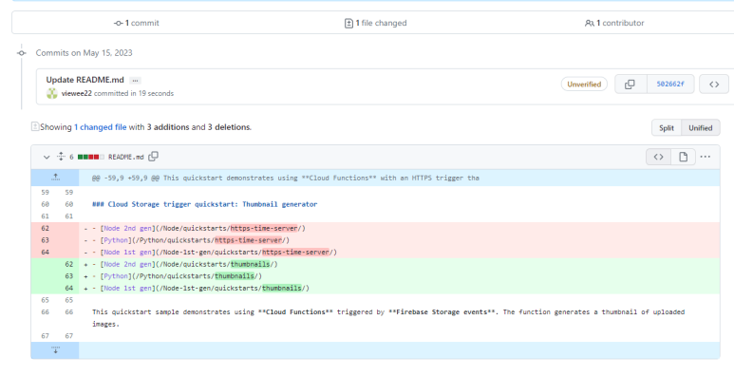Browse repository at this commit

tap(714, 85)
